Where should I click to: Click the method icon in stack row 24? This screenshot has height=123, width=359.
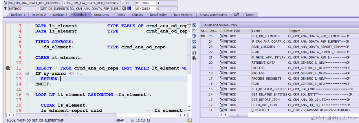pyautogui.click(x=221, y=41)
